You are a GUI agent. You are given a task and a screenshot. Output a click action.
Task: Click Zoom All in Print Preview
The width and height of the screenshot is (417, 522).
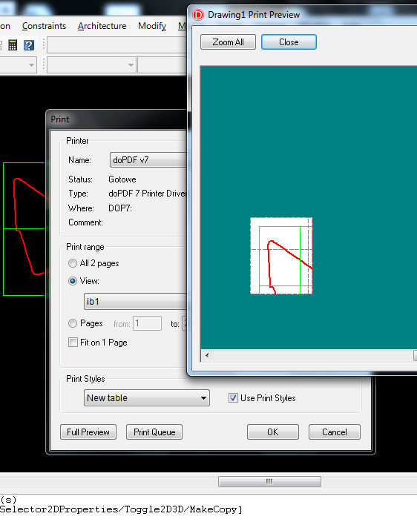click(x=228, y=42)
